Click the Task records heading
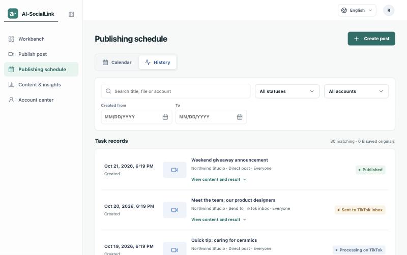Screen dimensions: 407x255 coord(111,141)
